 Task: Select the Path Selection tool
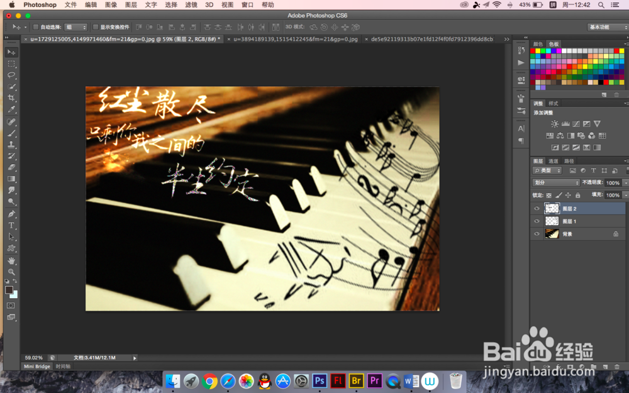11,236
